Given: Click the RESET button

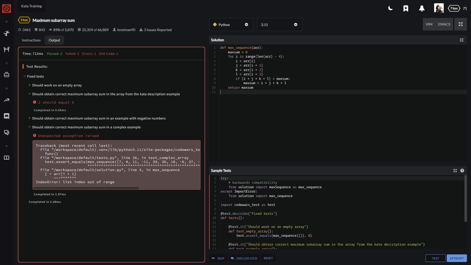Looking at the screenshot, I should click(x=268, y=258).
